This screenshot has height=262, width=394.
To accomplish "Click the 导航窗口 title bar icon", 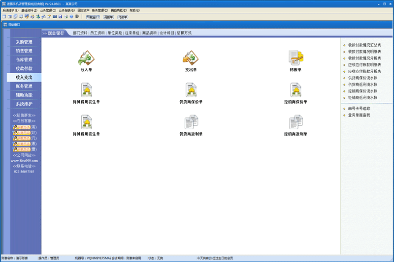I will coord(5,25).
